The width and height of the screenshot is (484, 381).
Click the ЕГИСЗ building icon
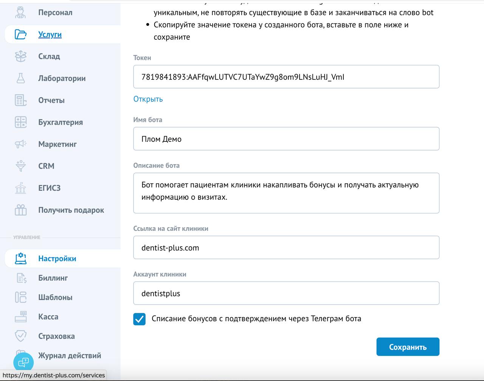click(20, 188)
